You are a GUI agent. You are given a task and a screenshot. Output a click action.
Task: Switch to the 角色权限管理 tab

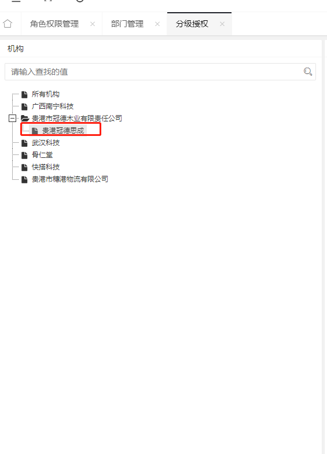point(54,24)
